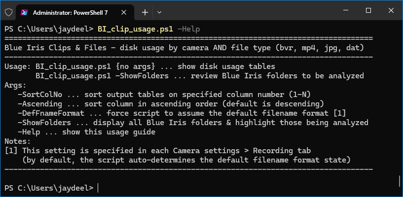Click -ShowFolders in the Args list

click(x=44, y=123)
